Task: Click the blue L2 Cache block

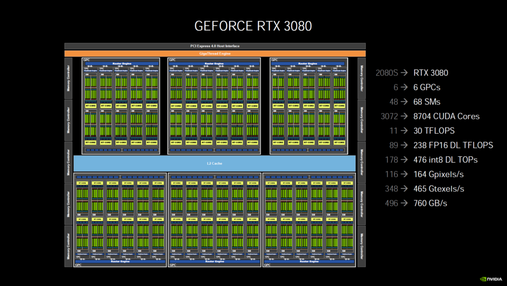Action: [215, 163]
